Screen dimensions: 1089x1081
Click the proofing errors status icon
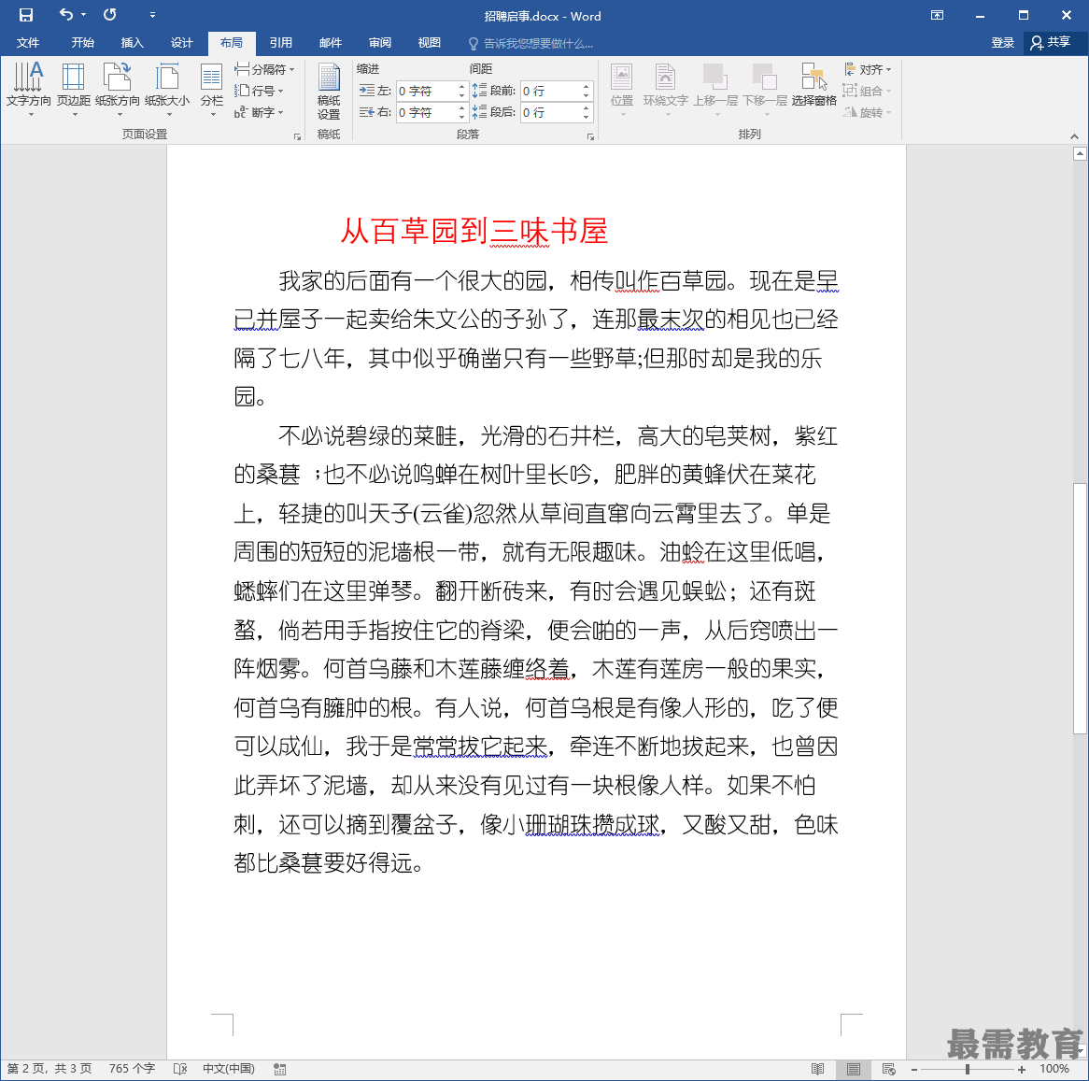click(180, 1069)
